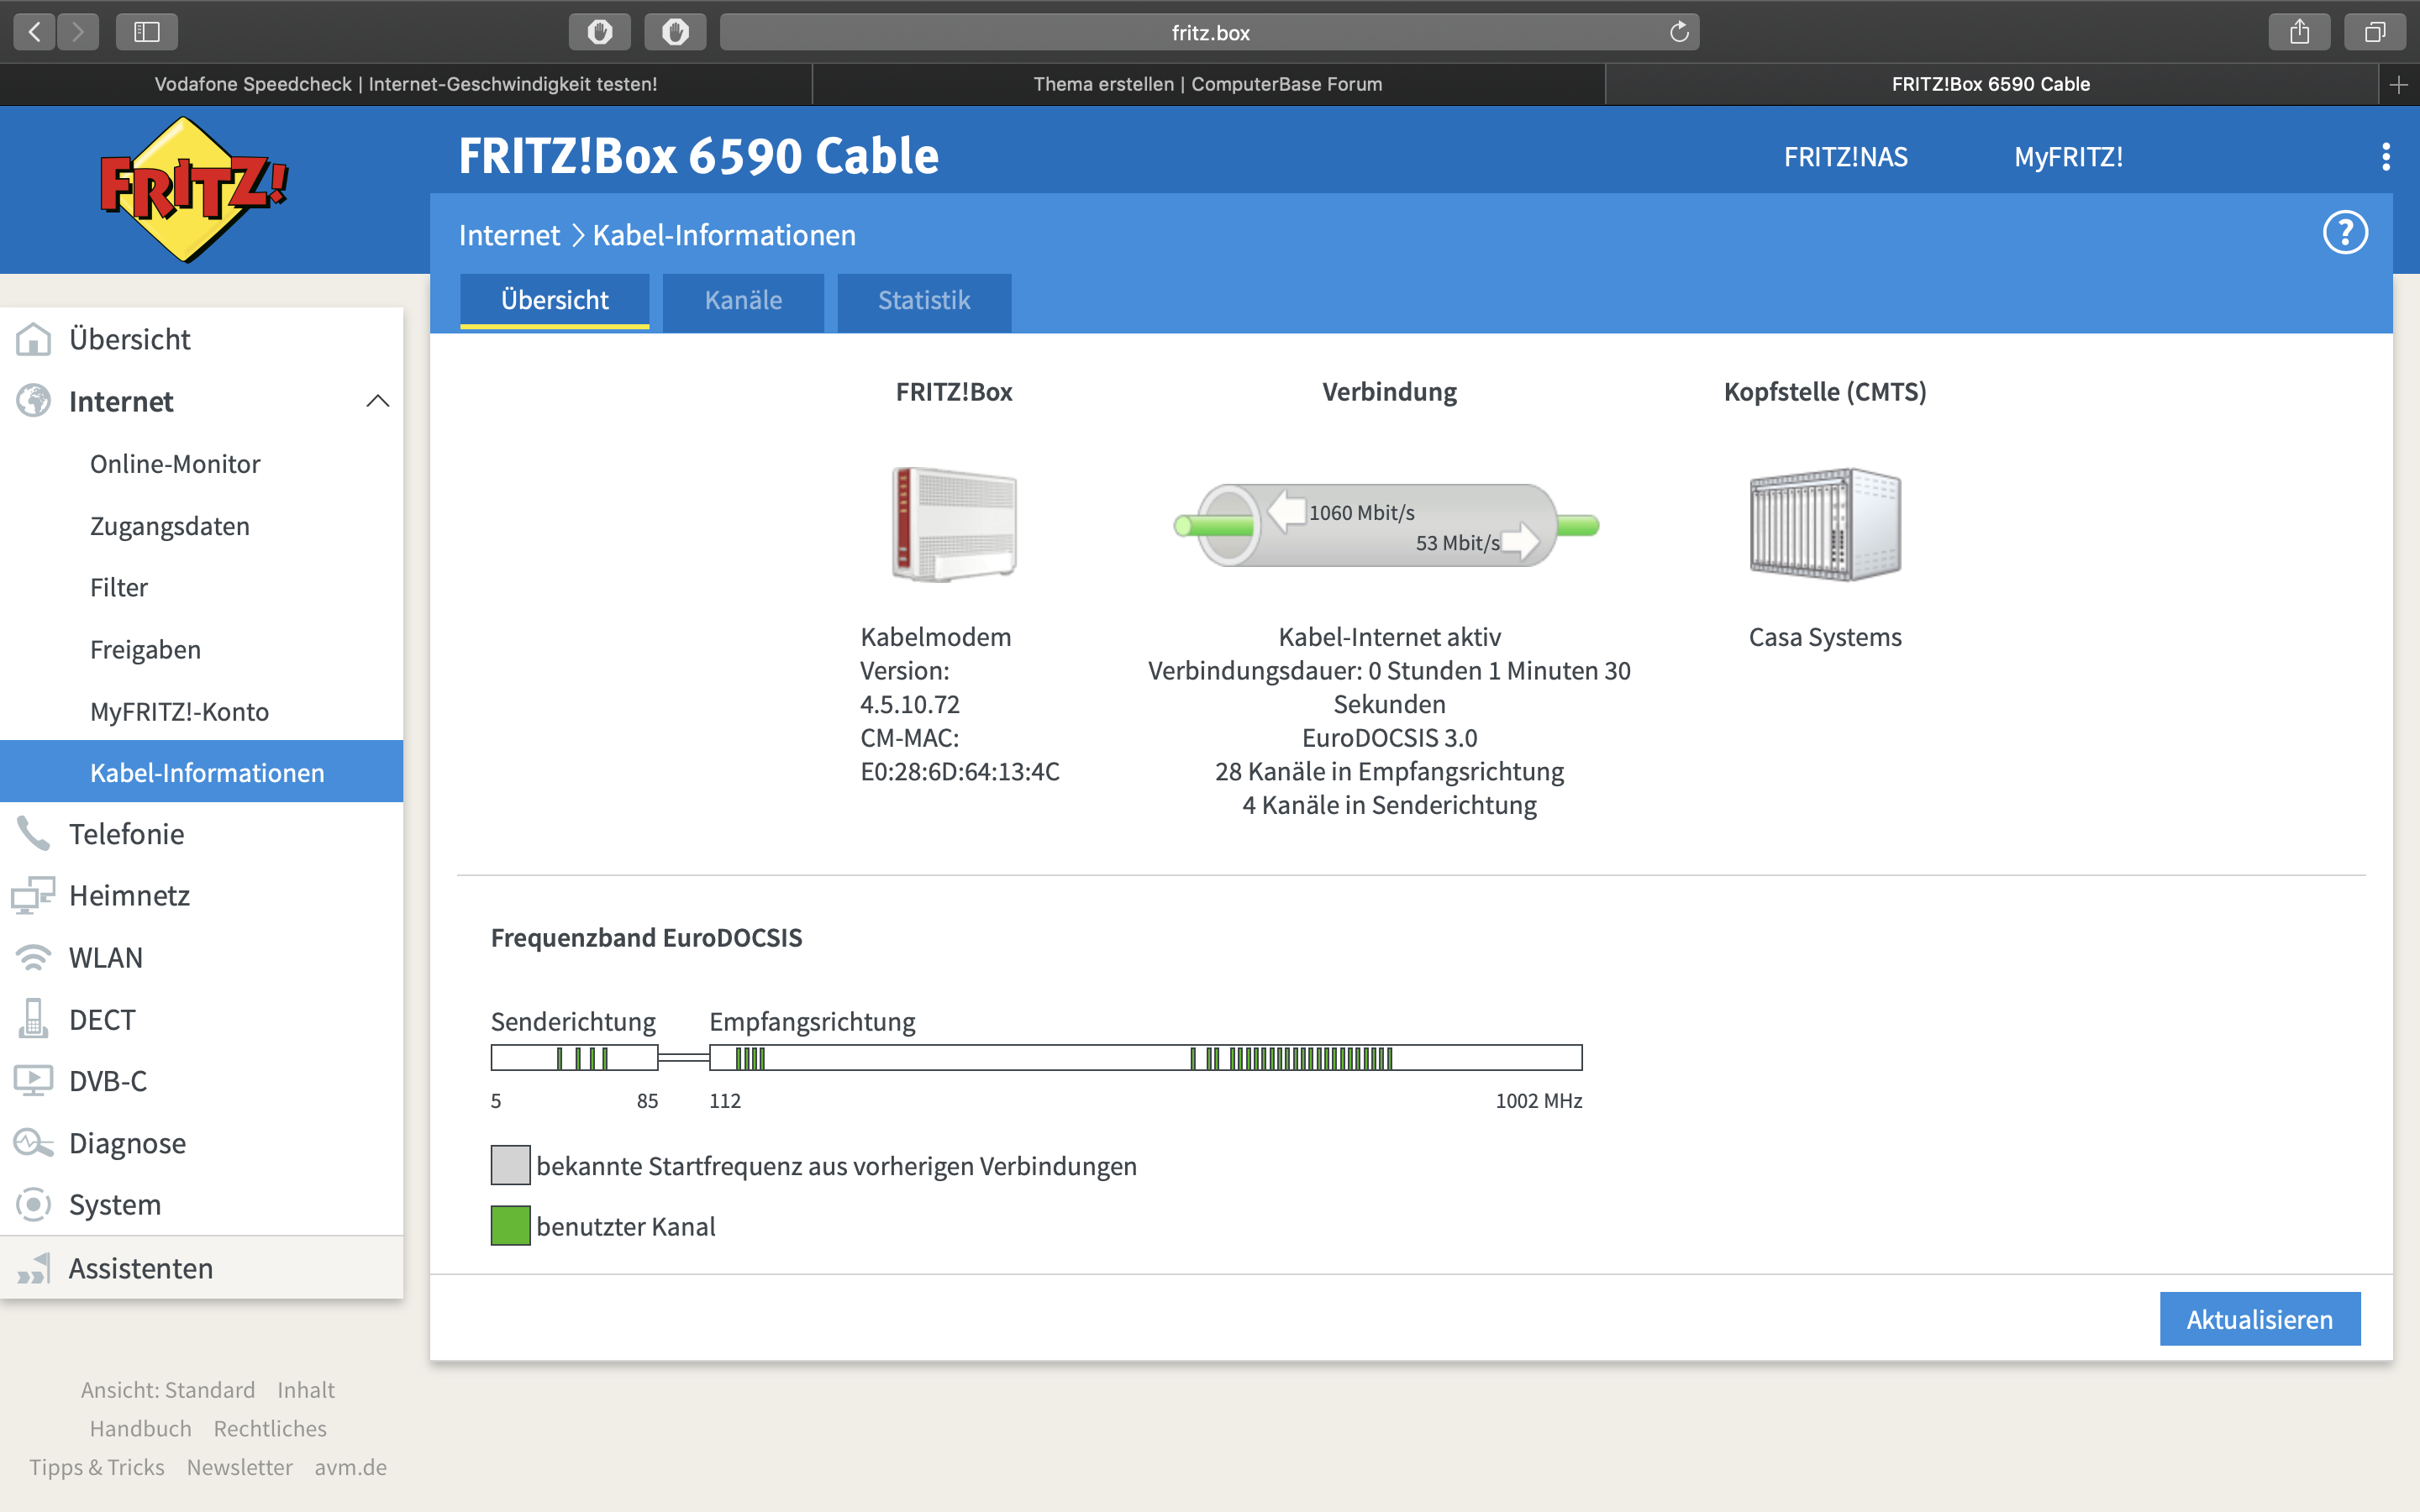Click the grey known-start-frequency legend swatch
2420x1512 pixels.
(510, 1165)
